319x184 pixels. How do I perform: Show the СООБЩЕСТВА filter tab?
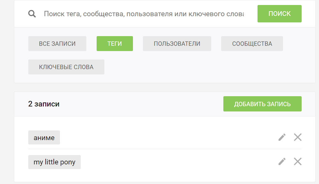point(252,44)
